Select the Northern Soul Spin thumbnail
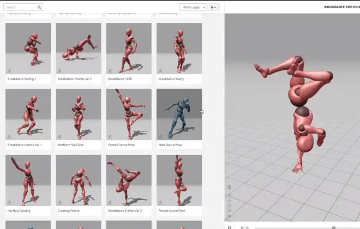 click(x=79, y=114)
